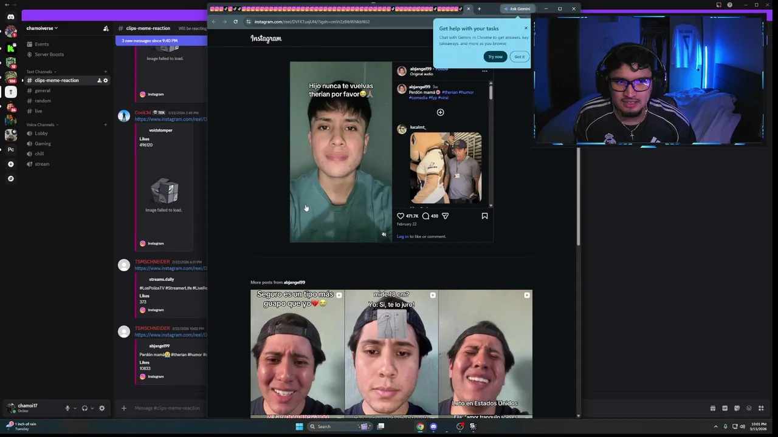Open Discover servers compass icon
Screen dimensions: 778x437
tap(10, 178)
